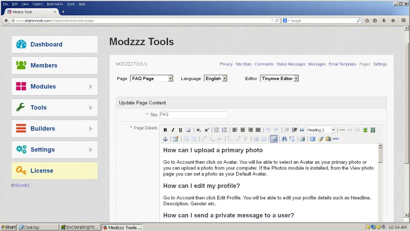This screenshot has height=231, width=410.
Task: Open the View menu
Action: (x=25, y=4)
